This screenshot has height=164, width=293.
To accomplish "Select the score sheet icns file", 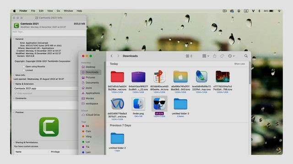I will tap(159, 77).
